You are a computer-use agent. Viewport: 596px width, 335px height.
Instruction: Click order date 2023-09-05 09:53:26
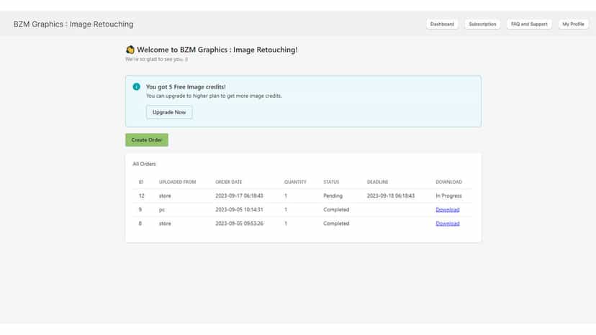pyautogui.click(x=239, y=224)
